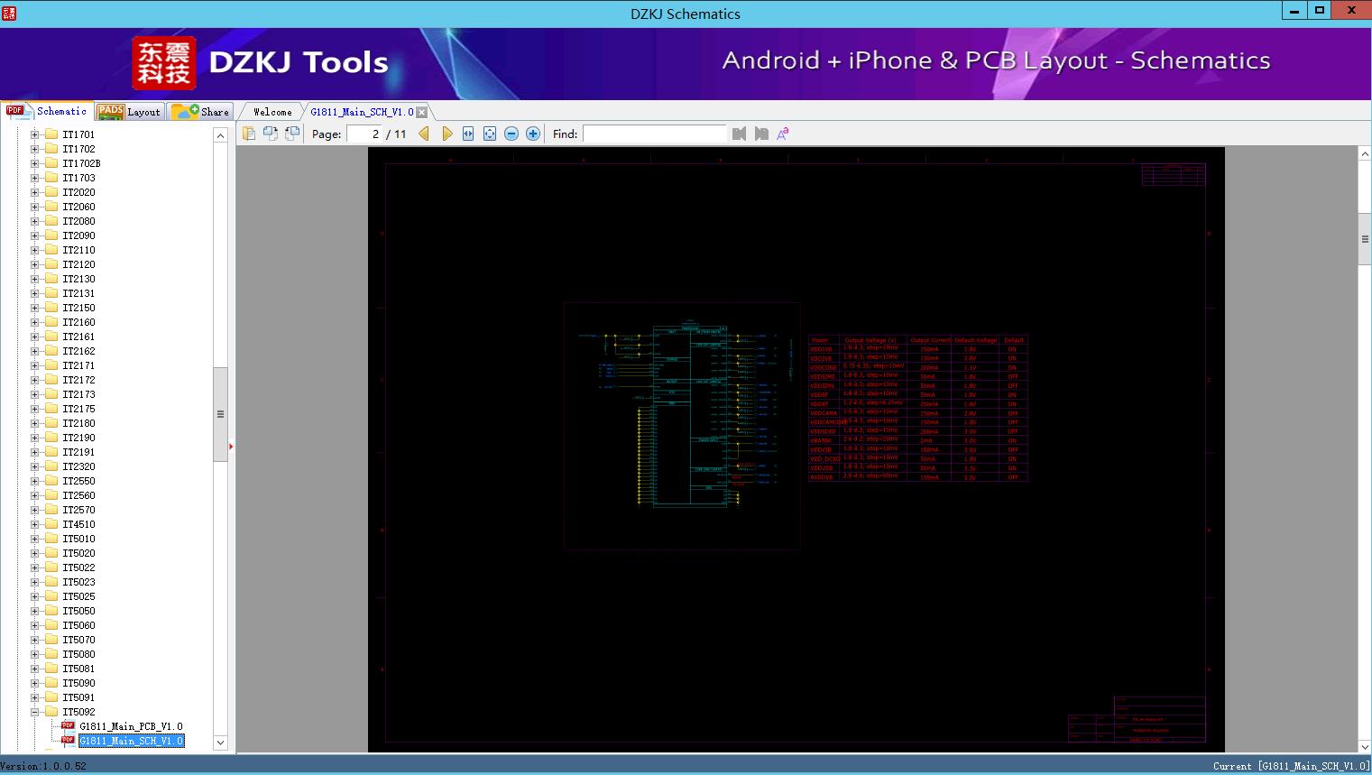Click the Find text field

654,134
